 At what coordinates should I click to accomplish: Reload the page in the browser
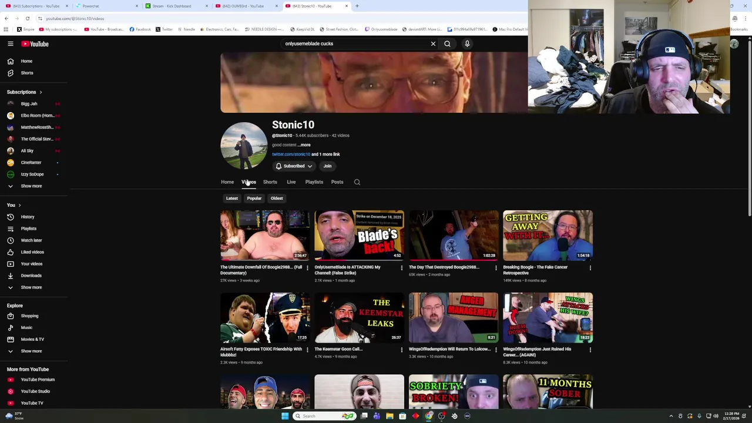(x=27, y=18)
